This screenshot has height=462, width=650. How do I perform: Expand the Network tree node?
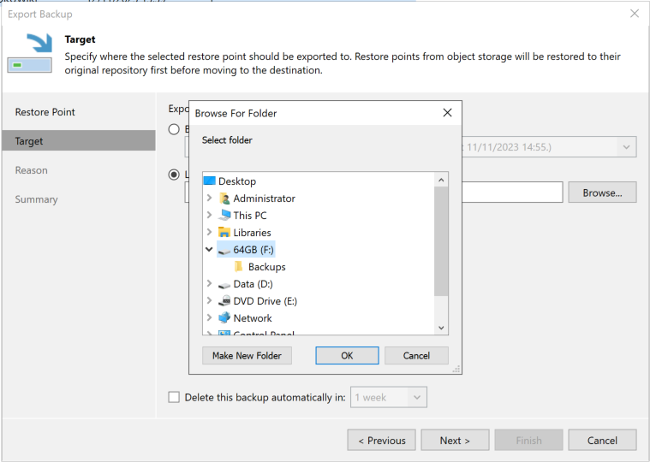click(209, 317)
